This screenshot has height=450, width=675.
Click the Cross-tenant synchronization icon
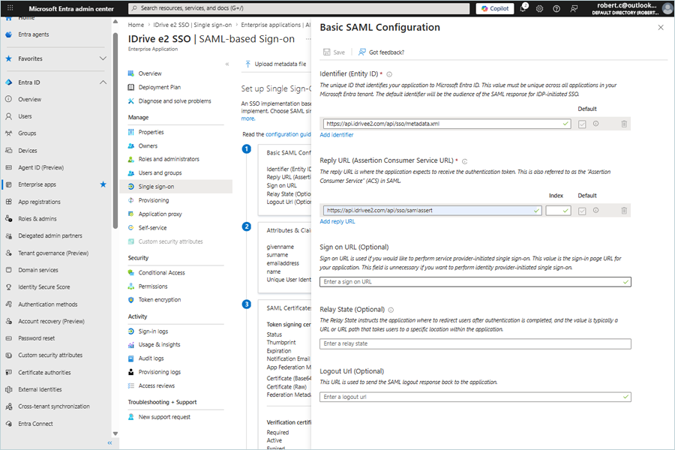[8, 406]
